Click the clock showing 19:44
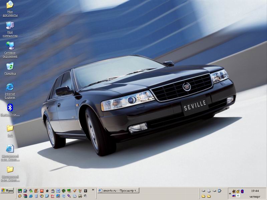 point(255,191)
